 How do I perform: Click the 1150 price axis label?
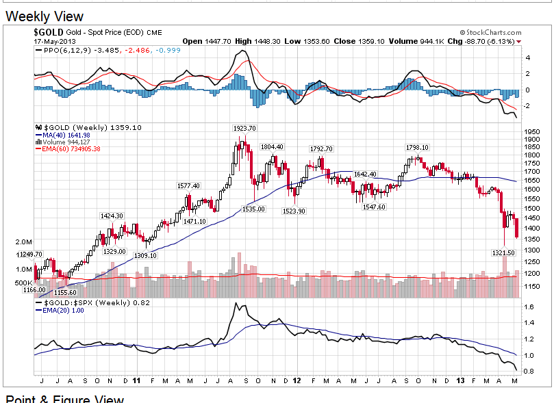(532, 286)
